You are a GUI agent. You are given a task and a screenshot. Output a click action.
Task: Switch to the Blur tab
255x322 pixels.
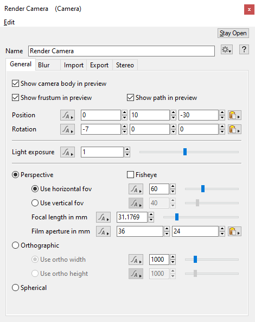(x=44, y=65)
